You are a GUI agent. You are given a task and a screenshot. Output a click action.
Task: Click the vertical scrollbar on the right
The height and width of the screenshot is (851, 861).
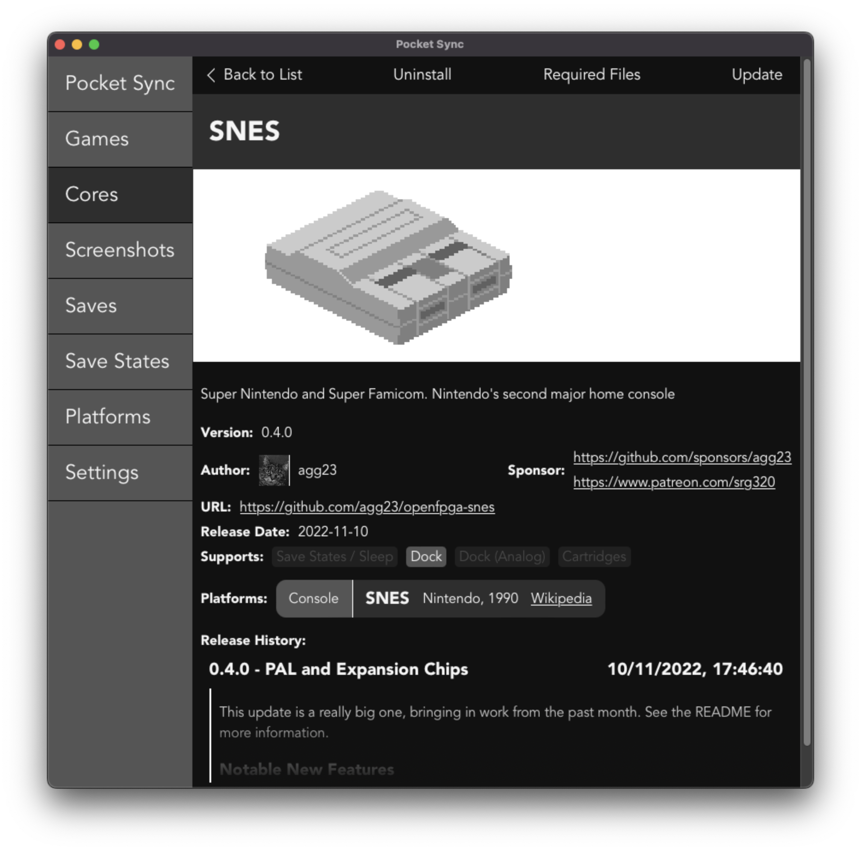tap(807, 401)
